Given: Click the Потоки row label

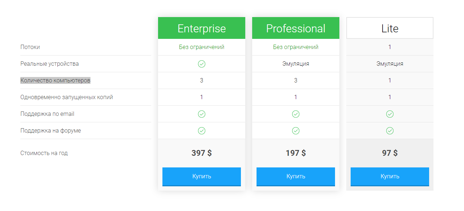Looking at the screenshot, I should click(30, 47).
